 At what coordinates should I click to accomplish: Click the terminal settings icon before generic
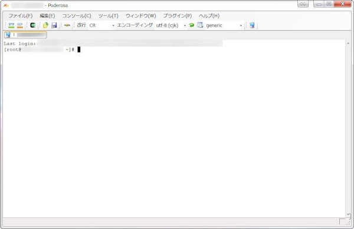point(200,25)
